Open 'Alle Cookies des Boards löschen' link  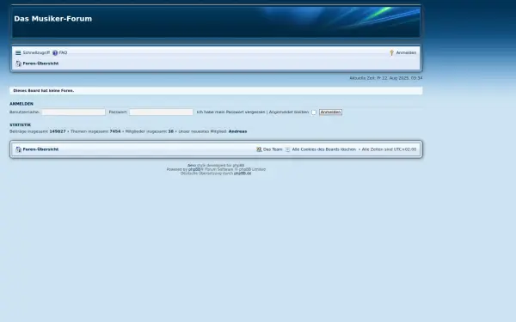[x=324, y=149]
